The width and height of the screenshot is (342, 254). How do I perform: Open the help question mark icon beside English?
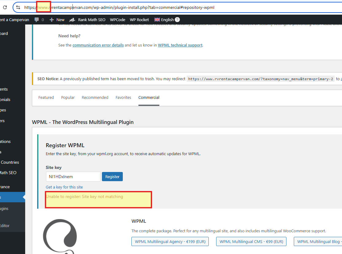[x=177, y=20]
